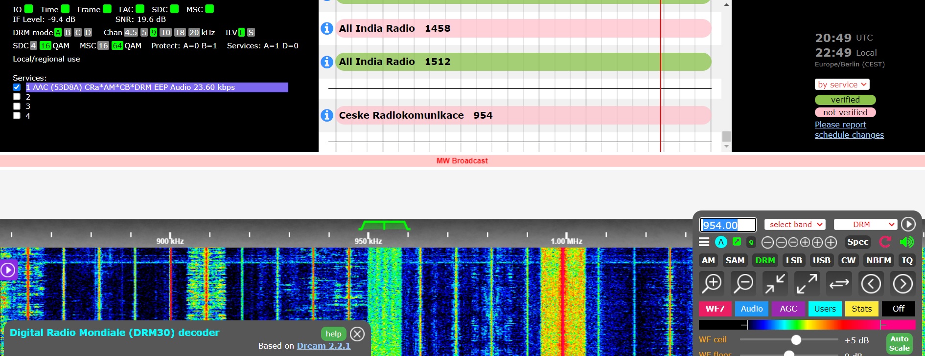The height and width of the screenshot is (356, 925).
Task: Click the All India Radio 1512 schedule bar
Action: click(523, 62)
